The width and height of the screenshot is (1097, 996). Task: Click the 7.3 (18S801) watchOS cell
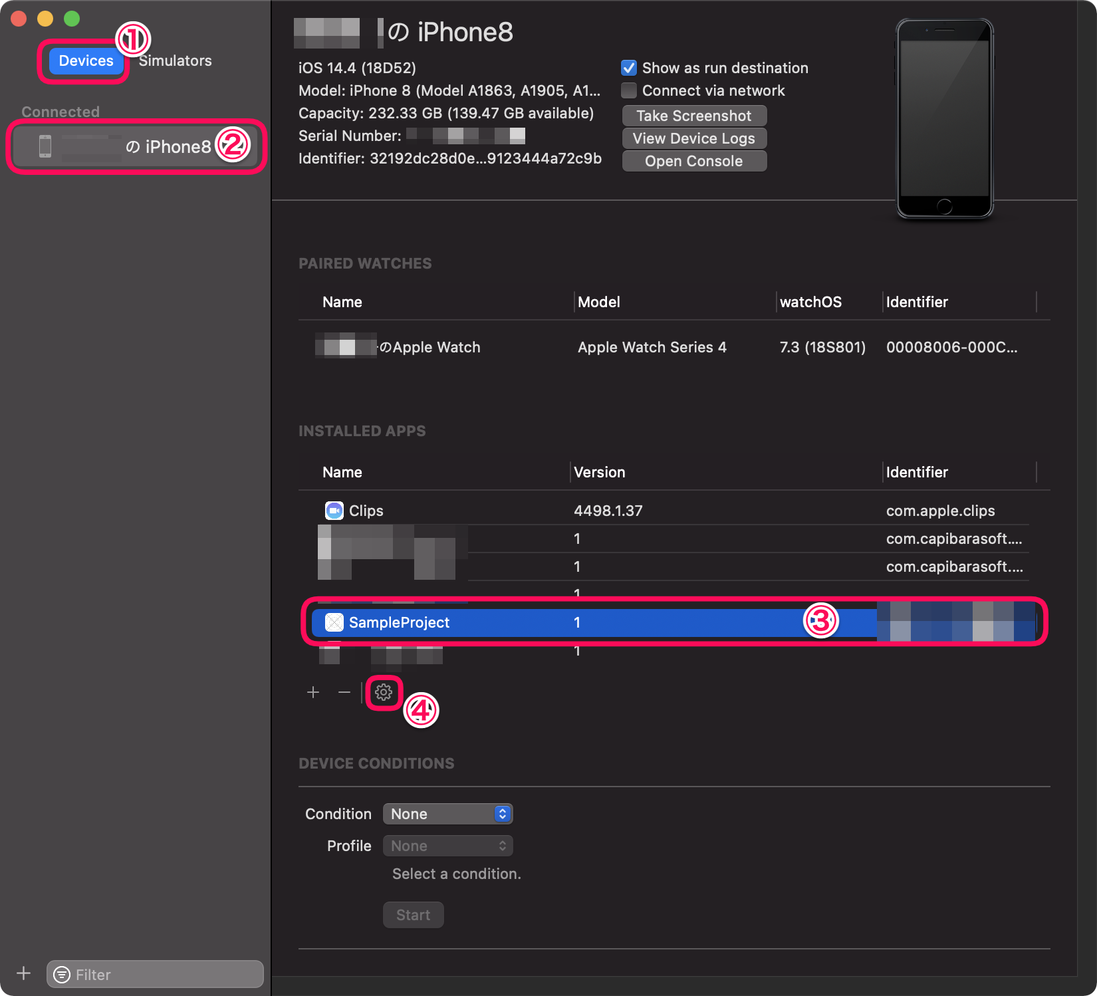pos(823,347)
